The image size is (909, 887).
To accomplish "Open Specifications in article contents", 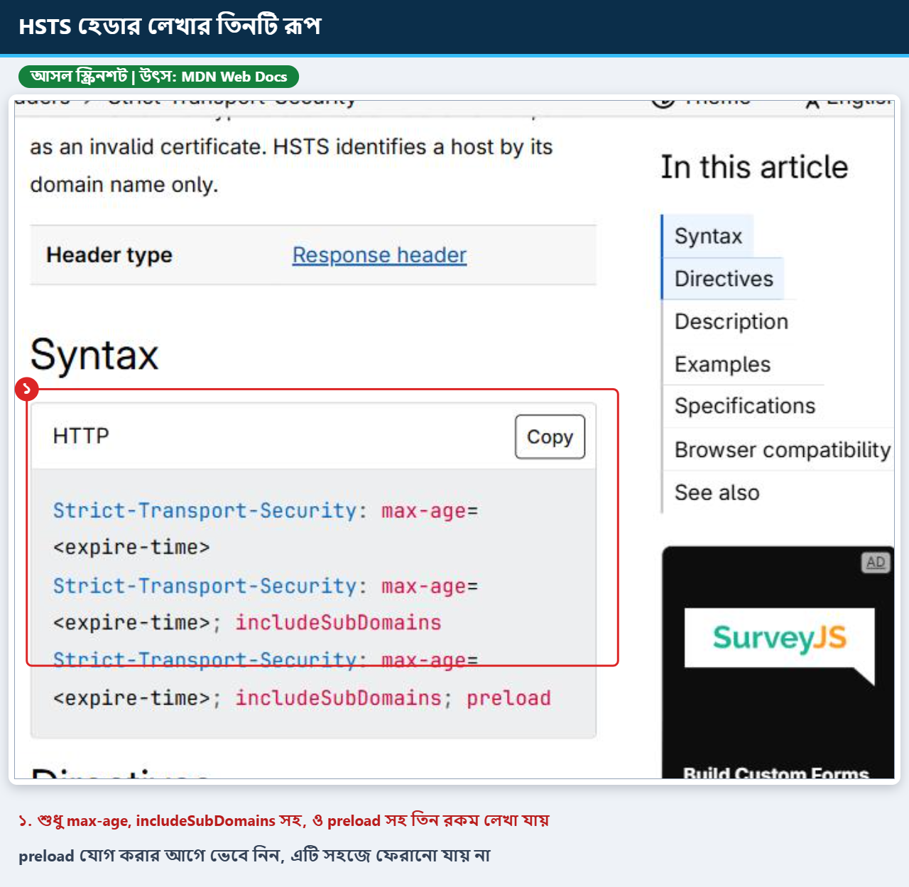I will 745,406.
